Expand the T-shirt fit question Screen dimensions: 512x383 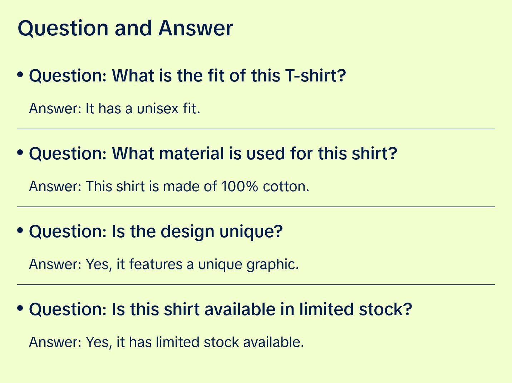187,76
